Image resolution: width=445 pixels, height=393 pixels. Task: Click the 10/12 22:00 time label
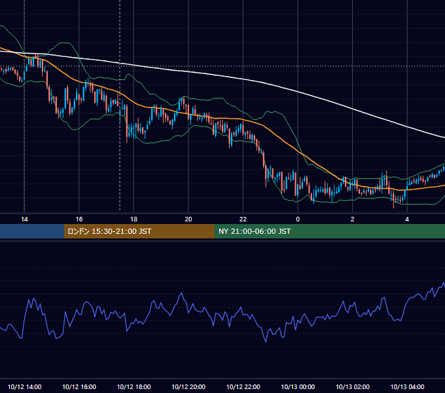coord(243,386)
